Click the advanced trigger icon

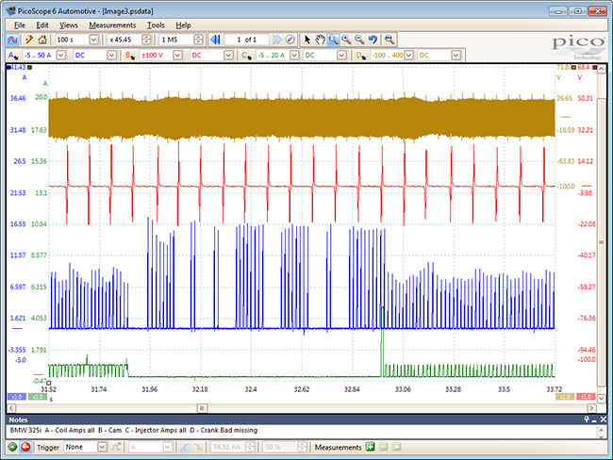click(x=116, y=447)
